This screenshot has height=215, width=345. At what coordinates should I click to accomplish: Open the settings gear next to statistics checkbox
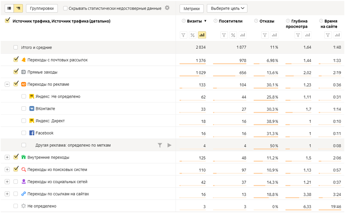[167, 8]
